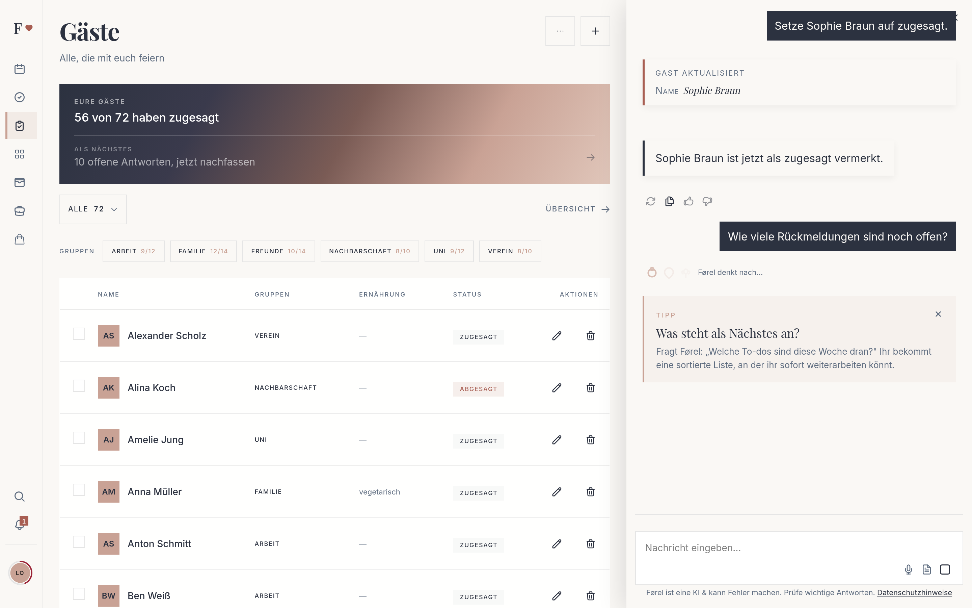Image resolution: width=972 pixels, height=608 pixels.
Task: Attach a document in the chat input
Action: pyautogui.click(x=927, y=569)
